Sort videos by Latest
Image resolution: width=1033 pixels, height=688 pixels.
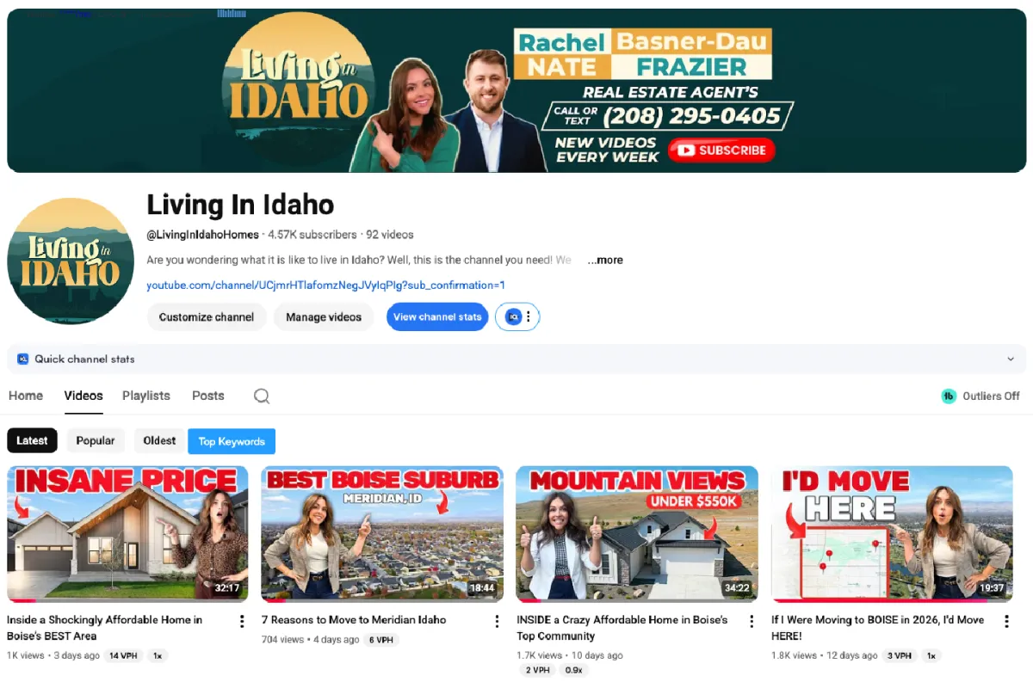[x=32, y=441]
